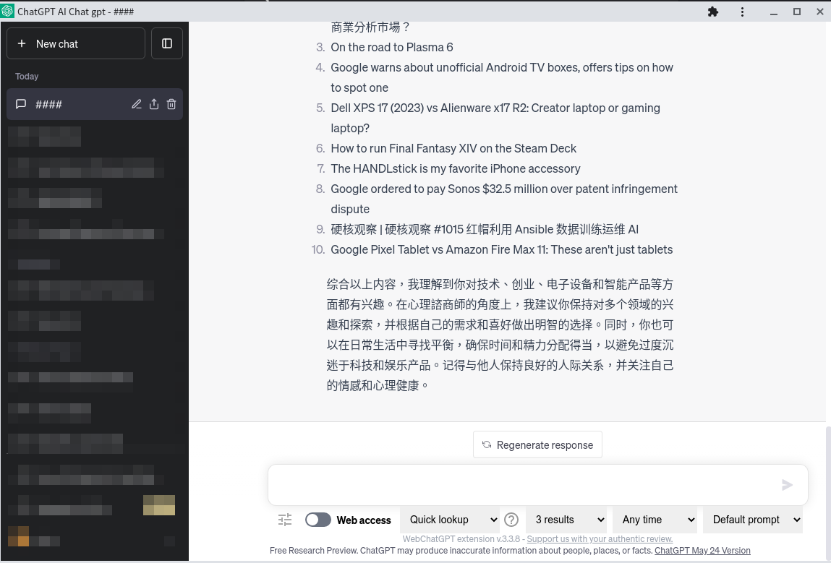Click the list line reading 商業分析市場？
The width and height of the screenshot is (831, 563).
(370, 27)
